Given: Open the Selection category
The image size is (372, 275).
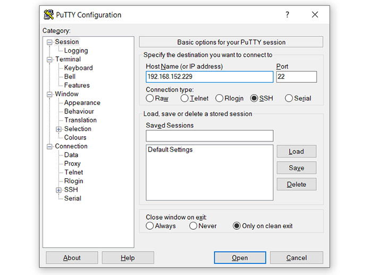Looking at the screenshot, I should point(78,129).
